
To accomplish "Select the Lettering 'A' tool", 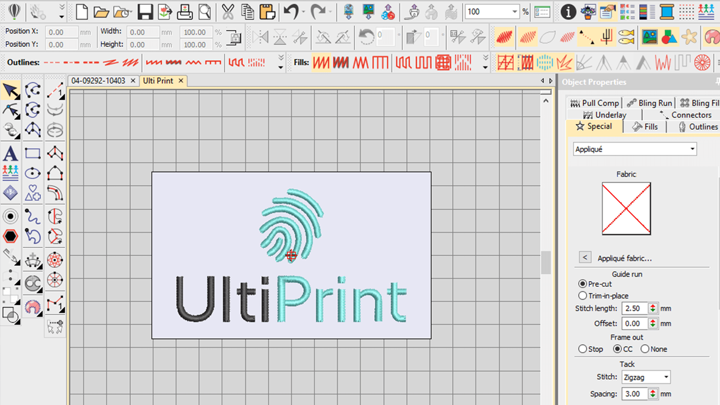I will click(10, 153).
